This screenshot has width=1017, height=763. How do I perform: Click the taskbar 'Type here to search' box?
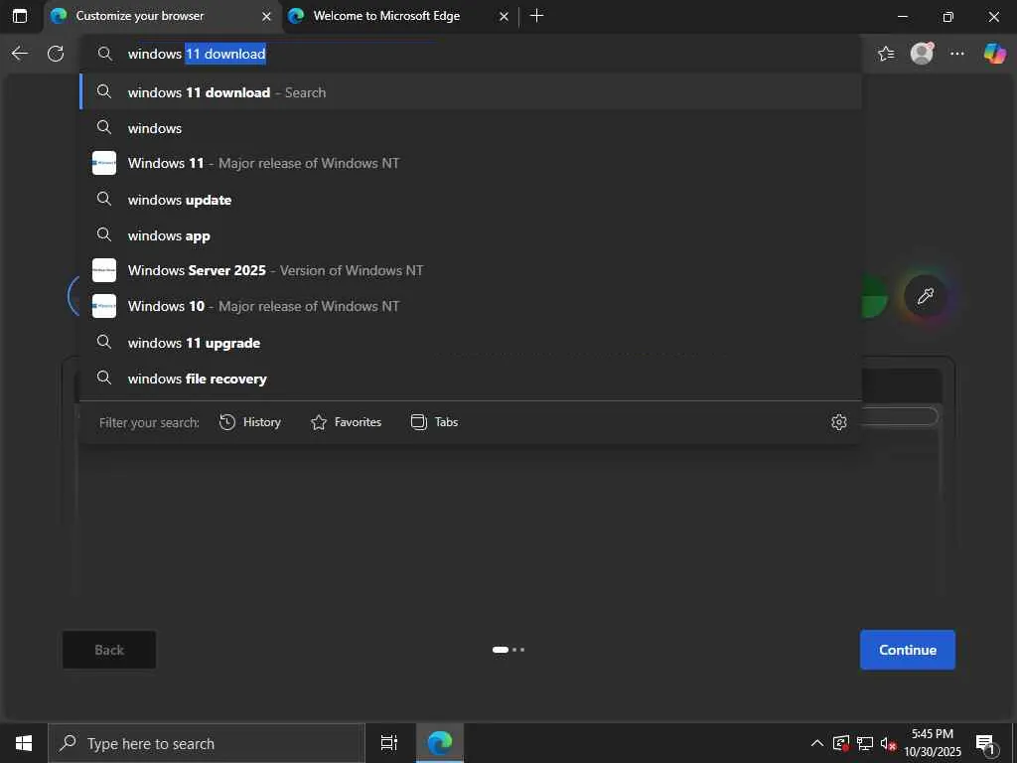(x=207, y=743)
